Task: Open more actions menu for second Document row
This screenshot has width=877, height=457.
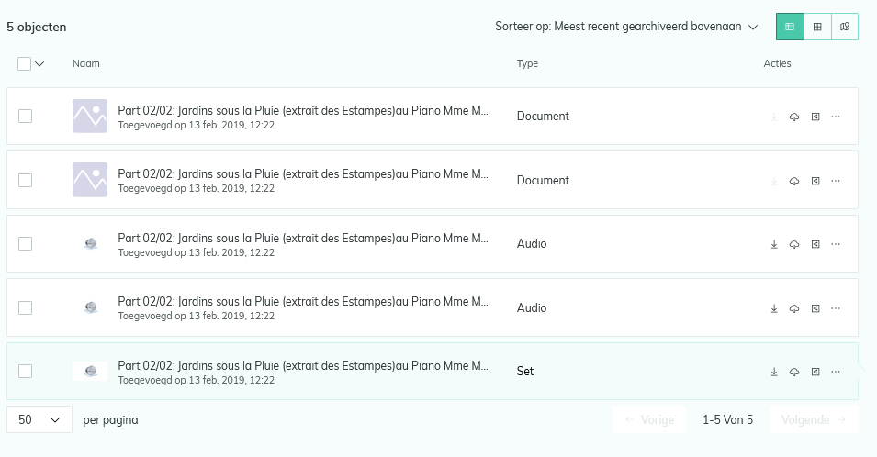Action: pos(836,181)
